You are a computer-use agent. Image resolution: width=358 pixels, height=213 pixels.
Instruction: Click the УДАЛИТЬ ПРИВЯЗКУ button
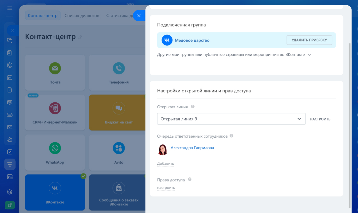[309, 40]
